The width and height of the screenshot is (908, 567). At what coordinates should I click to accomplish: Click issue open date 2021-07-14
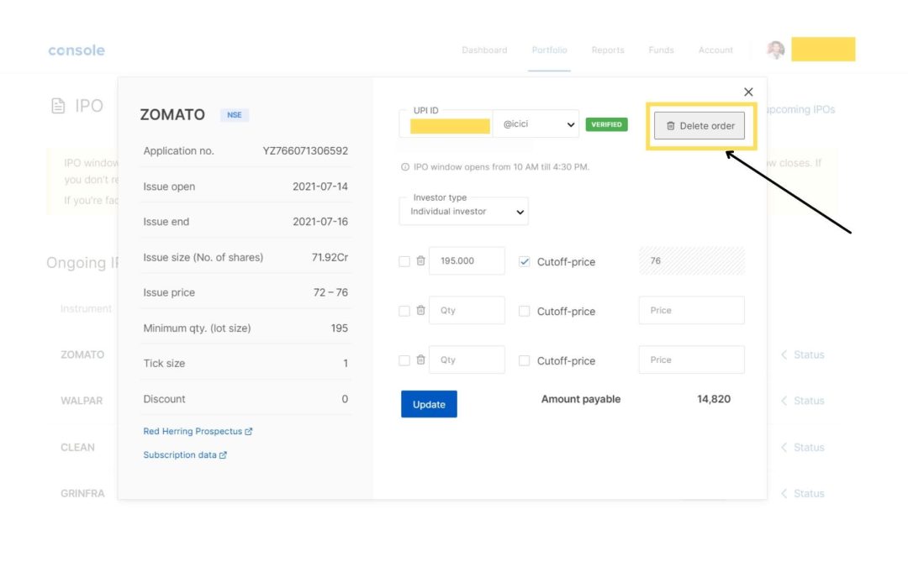pos(320,186)
